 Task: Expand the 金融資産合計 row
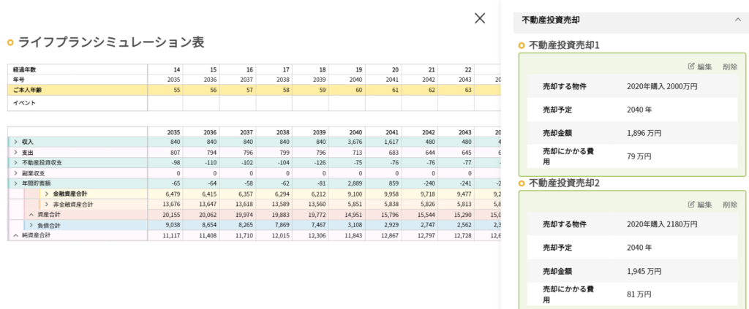coord(47,194)
